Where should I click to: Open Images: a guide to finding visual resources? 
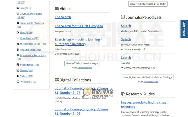pos(144,104)
